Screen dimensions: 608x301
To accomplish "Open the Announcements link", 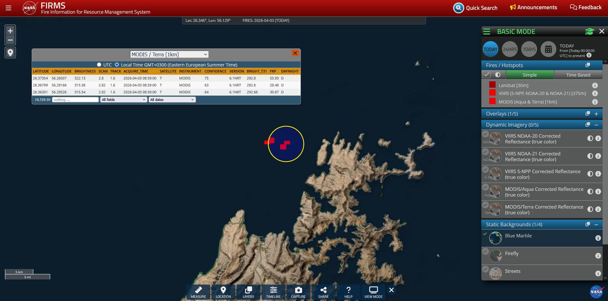I will pyautogui.click(x=534, y=7).
